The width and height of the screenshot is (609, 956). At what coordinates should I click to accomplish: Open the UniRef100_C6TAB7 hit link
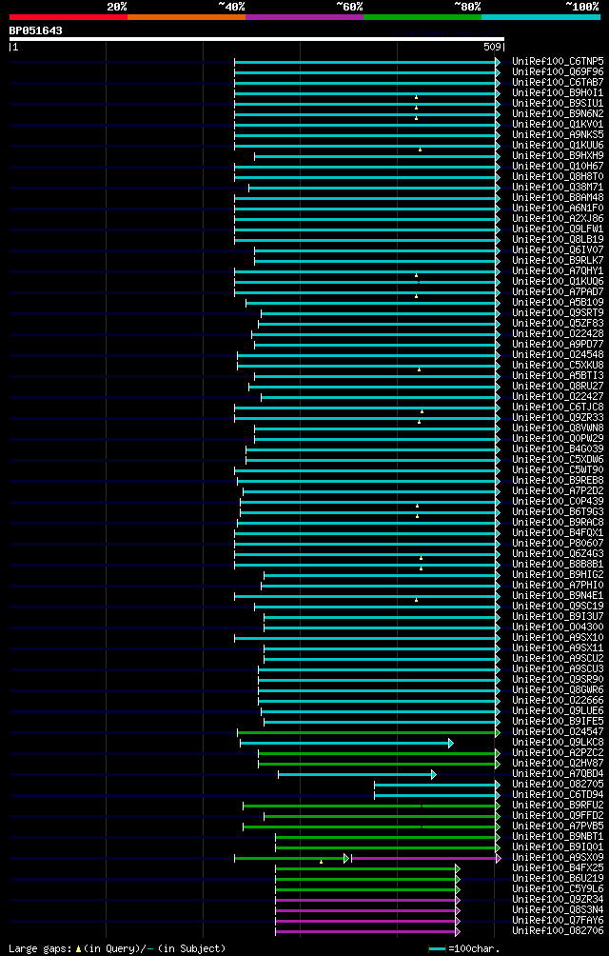point(558,82)
